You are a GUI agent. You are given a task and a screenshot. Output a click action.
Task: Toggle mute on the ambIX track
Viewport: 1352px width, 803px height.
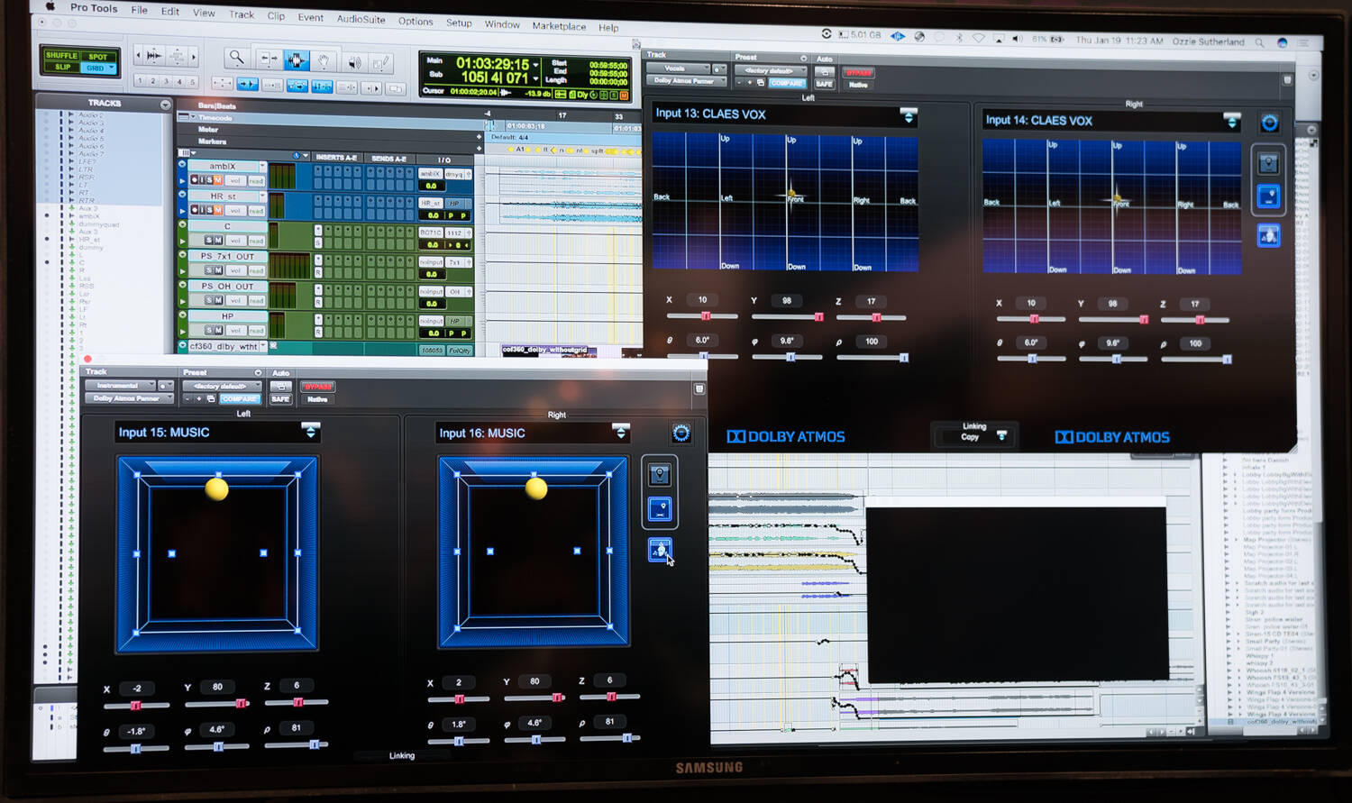pyautogui.click(x=217, y=180)
